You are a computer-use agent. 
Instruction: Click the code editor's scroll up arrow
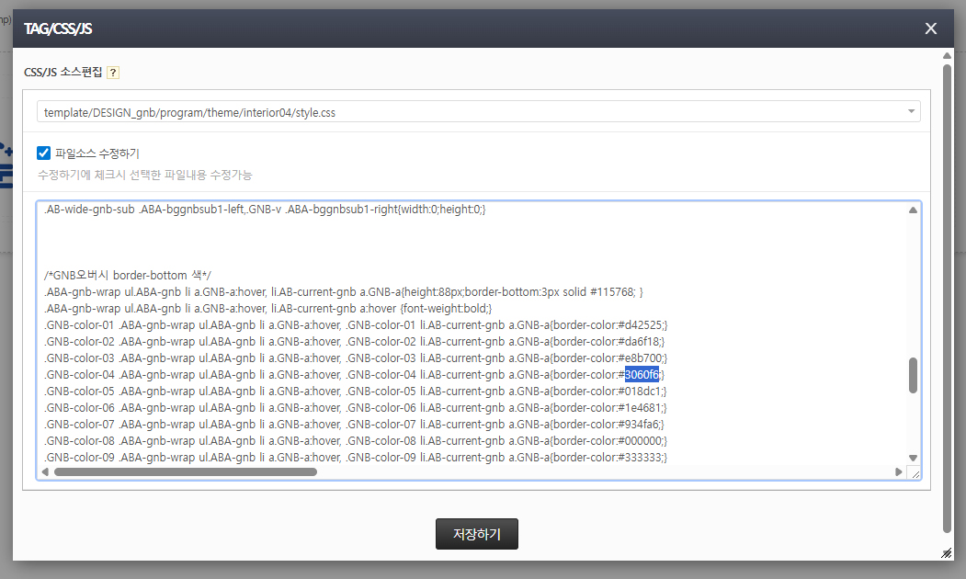point(913,210)
